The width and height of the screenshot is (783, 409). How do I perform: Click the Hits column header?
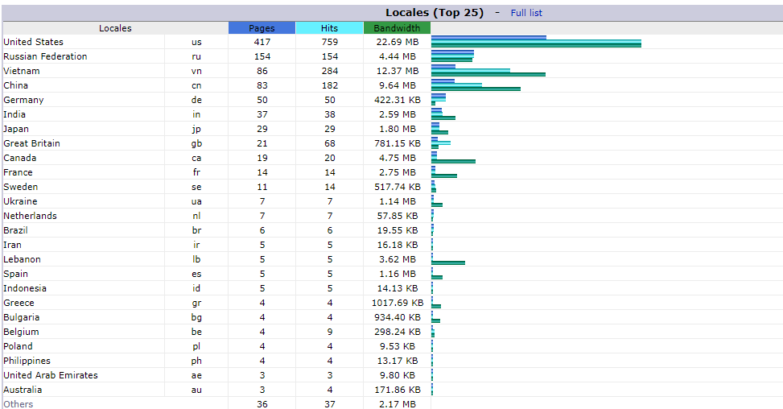click(x=329, y=28)
